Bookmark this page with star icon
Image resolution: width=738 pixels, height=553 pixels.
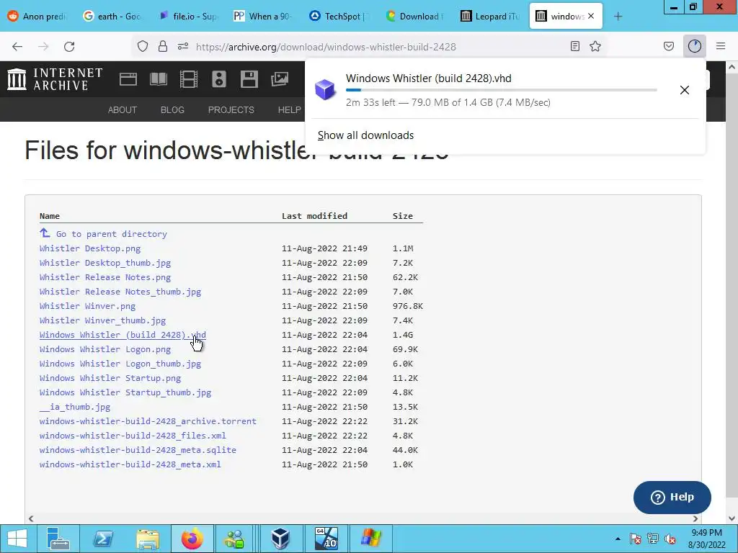pos(595,47)
